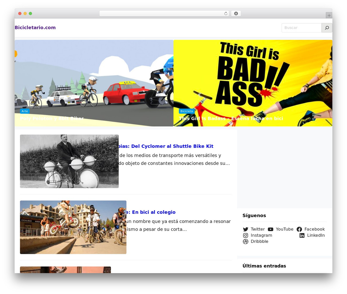Open the Cyclomer al Shuttle Bike Kit article
The height and width of the screenshot is (294, 347).
(166, 146)
